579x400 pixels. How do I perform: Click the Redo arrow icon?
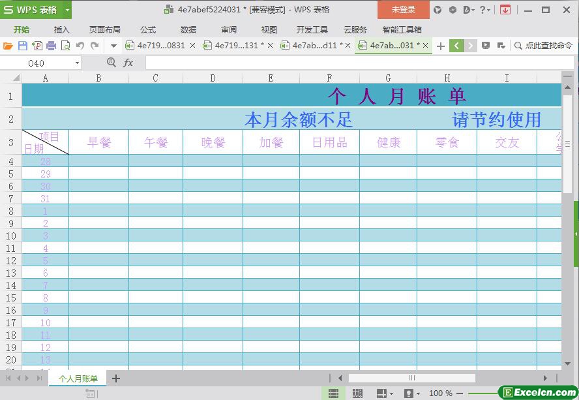(95, 46)
